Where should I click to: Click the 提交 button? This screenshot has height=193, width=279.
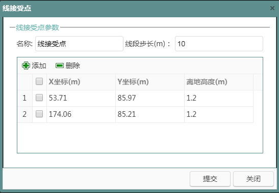point(210,179)
